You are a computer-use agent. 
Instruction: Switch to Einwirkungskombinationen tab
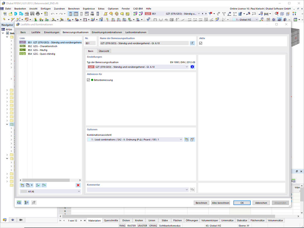pyautogui.click(x=107, y=32)
